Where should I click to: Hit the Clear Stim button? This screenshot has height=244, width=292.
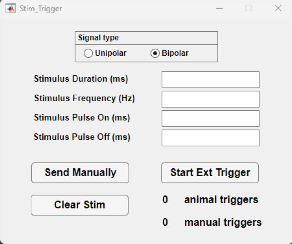click(x=80, y=205)
